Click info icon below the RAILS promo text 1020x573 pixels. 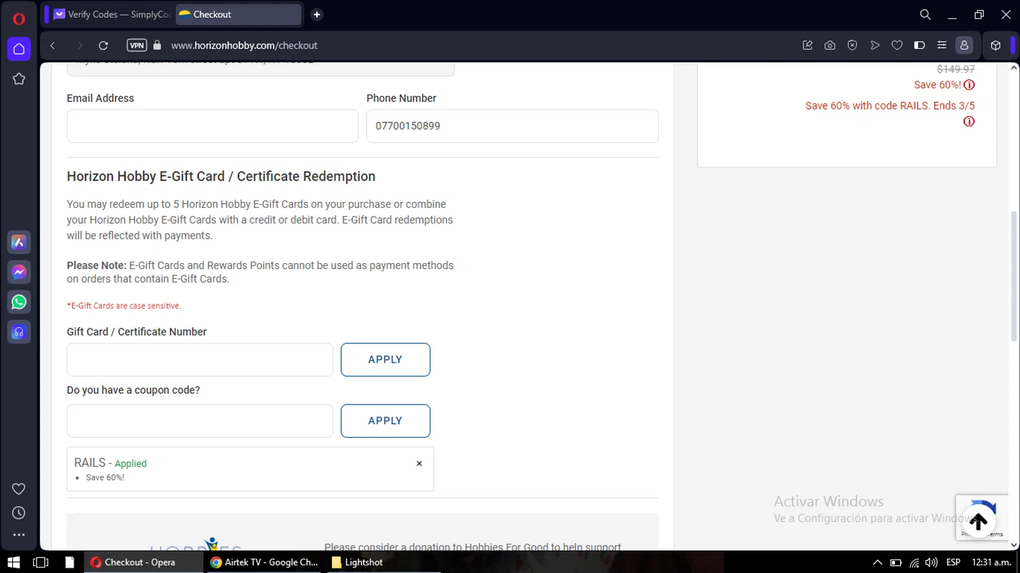(x=969, y=122)
